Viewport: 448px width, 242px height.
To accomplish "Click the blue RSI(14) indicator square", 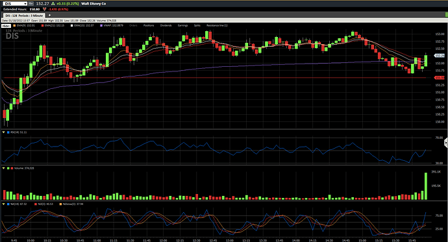I will point(8,132).
